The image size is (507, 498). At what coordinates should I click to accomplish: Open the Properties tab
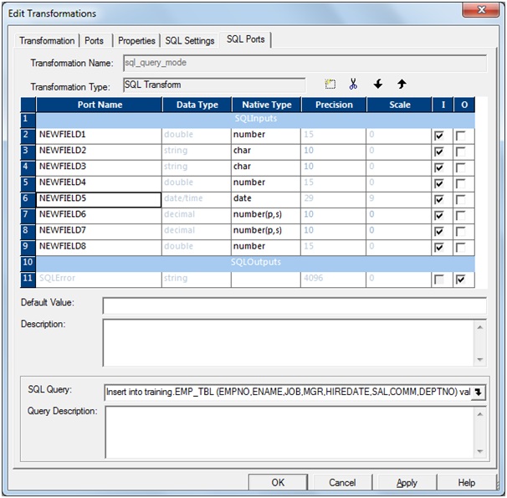[136, 41]
